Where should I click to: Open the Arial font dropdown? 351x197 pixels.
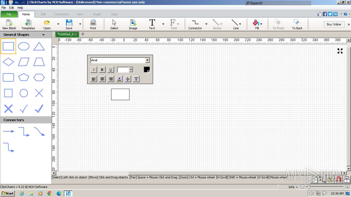[147, 60]
